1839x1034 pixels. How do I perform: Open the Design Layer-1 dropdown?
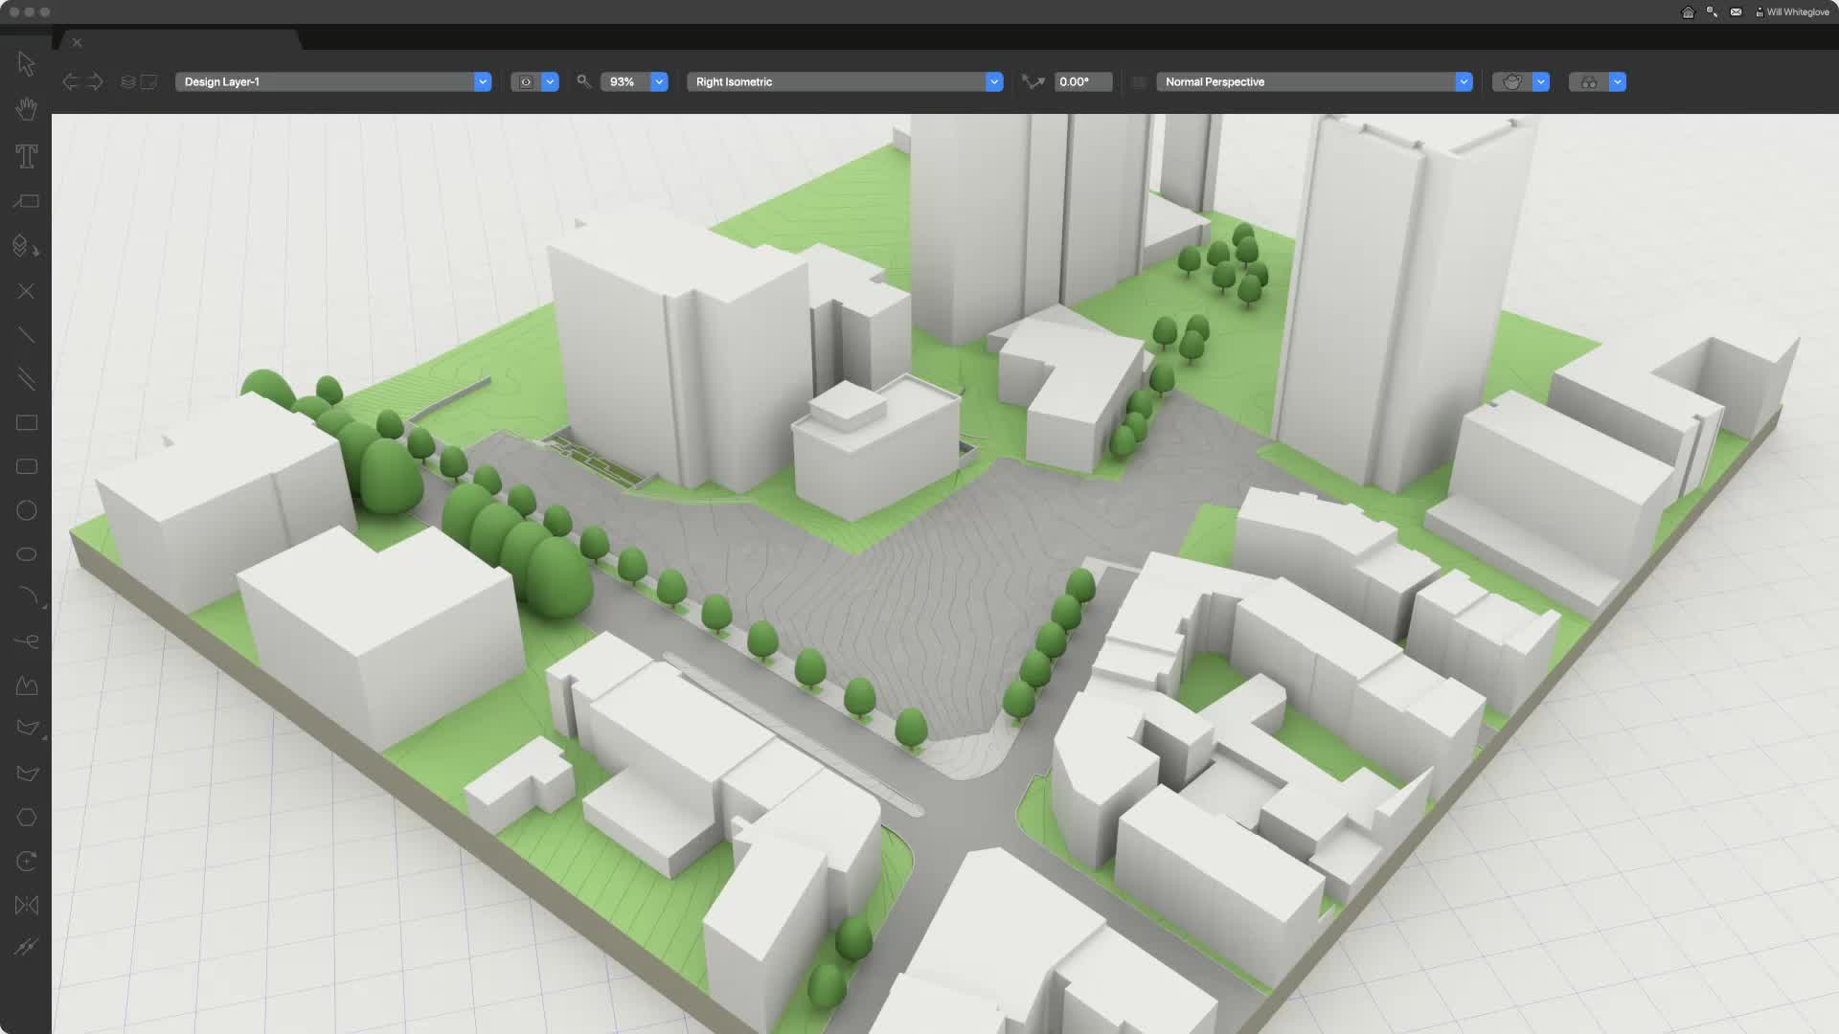(x=482, y=81)
